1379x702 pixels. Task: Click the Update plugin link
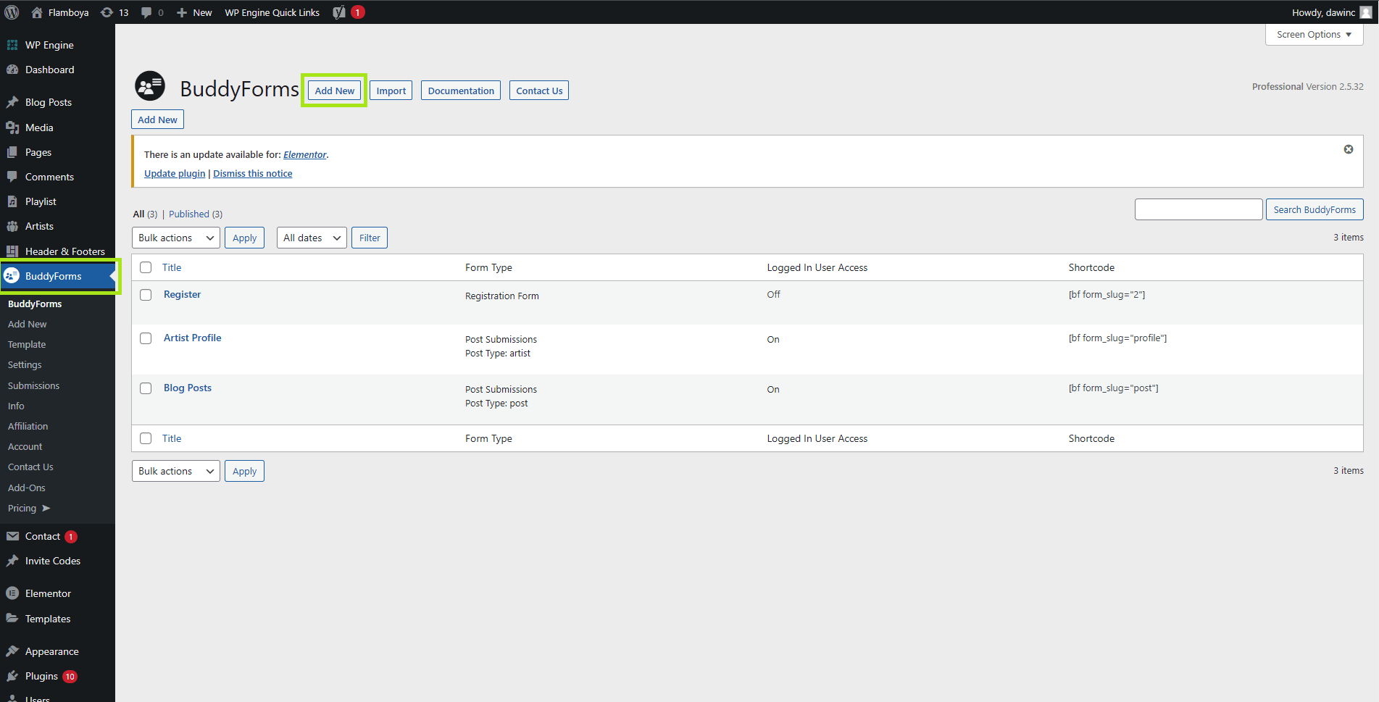coord(175,173)
